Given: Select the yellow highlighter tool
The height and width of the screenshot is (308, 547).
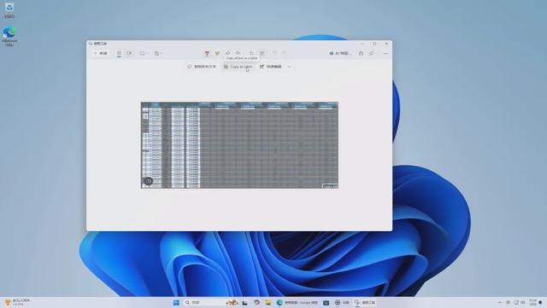Looking at the screenshot, I should pos(217,53).
